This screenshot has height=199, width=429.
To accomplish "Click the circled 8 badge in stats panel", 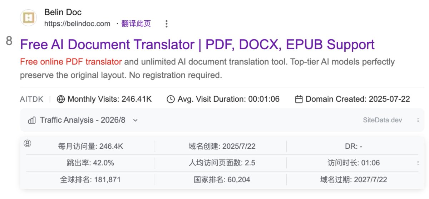I will point(28,143).
